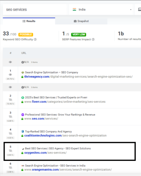141x176 pixels.
Task: Click the 2.08% share value for result 6
Action: tap(10, 172)
